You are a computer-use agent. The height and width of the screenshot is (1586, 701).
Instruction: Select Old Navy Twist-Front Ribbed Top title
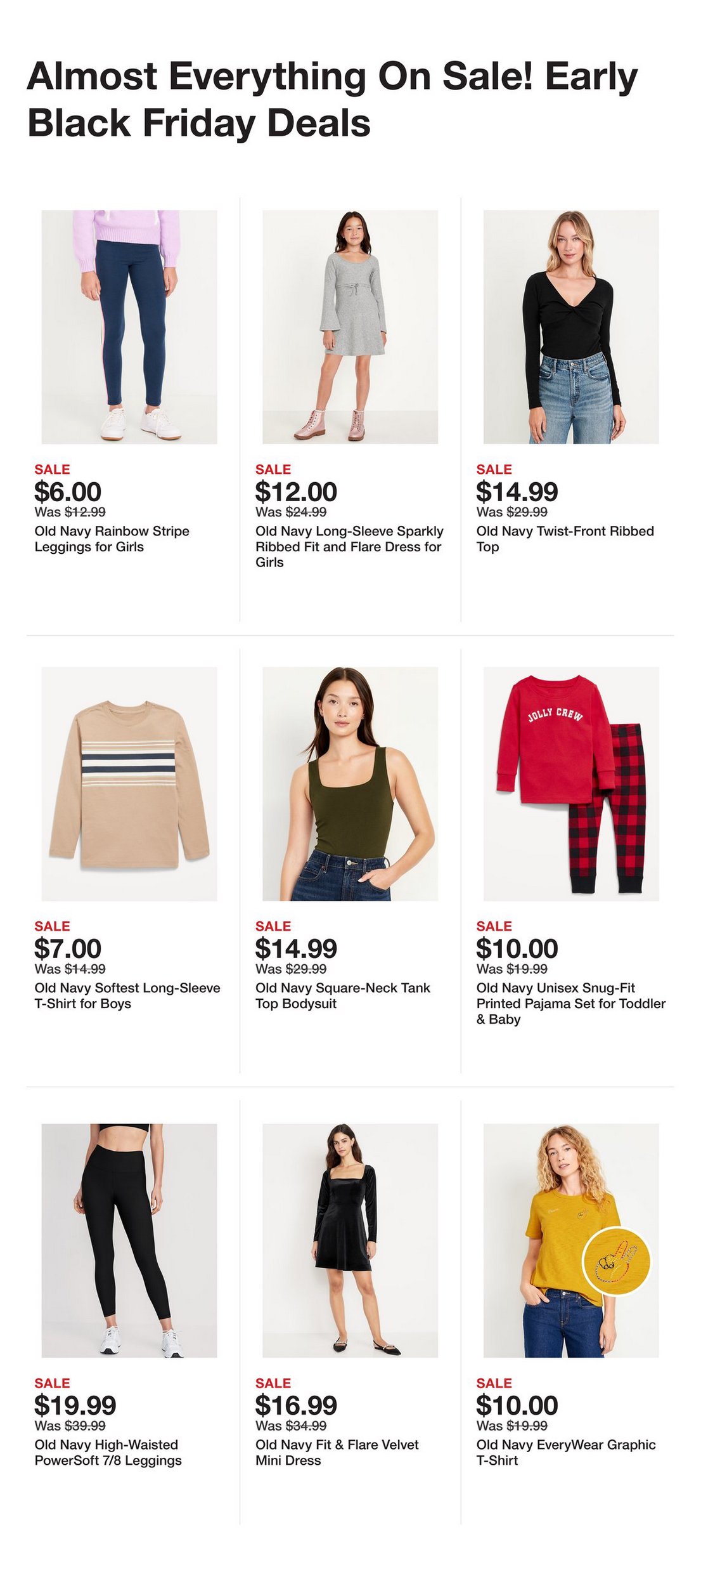tap(565, 539)
